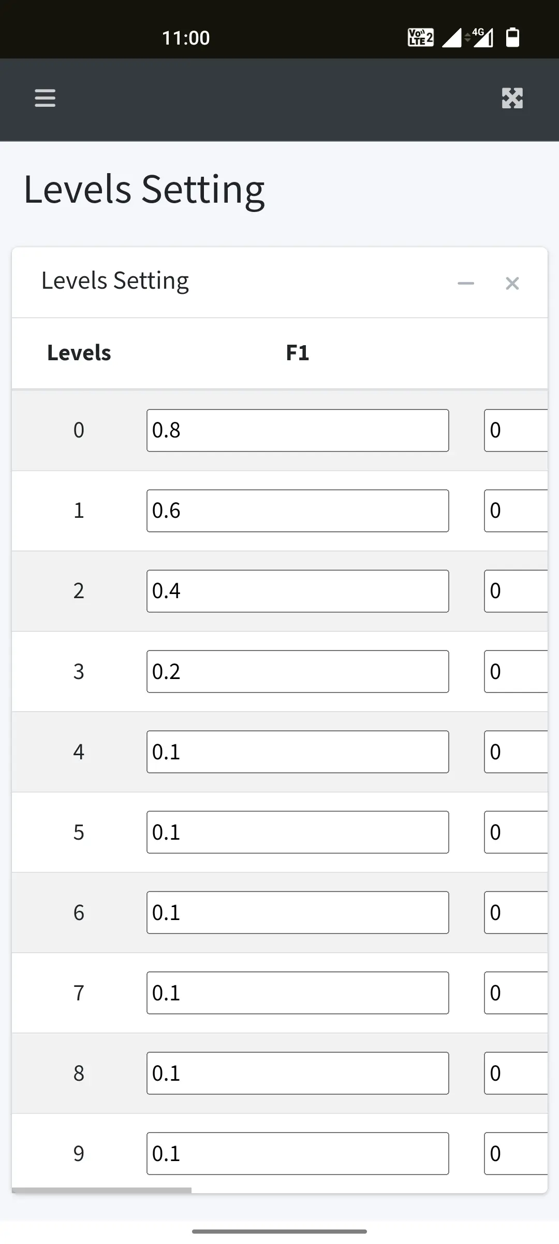Focus the second column field for level 0
559x1244 pixels.
point(516,430)
